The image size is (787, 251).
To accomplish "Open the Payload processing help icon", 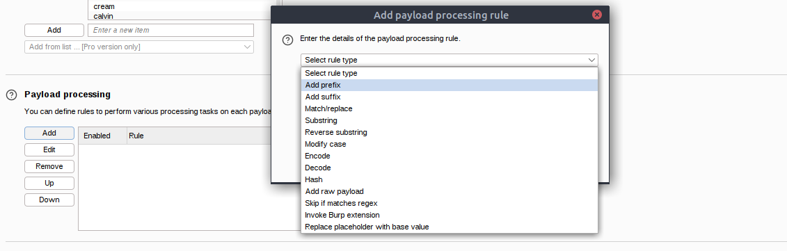I will tap(11, 95).
